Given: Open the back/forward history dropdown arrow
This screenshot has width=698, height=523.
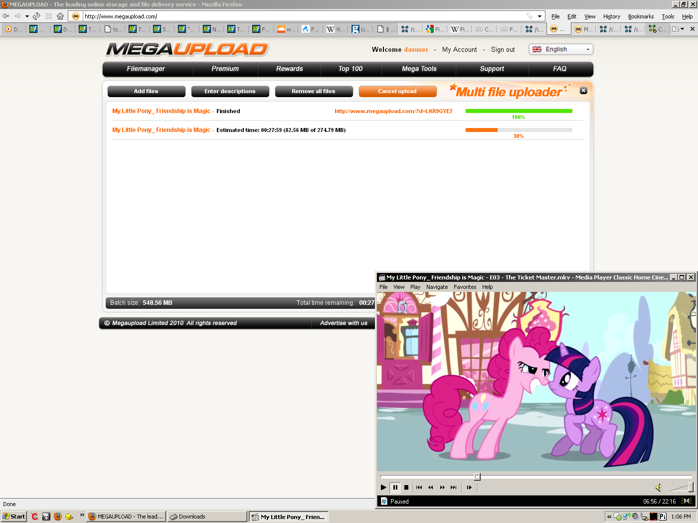Looking at the screenshot, I should (x=27, y=16).
